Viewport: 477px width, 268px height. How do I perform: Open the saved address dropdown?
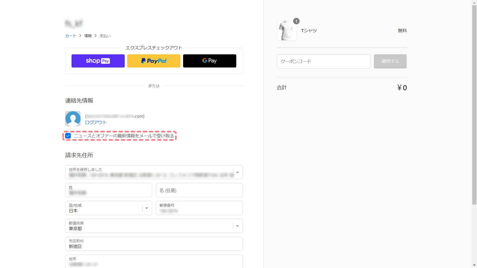tap(154, 172)
